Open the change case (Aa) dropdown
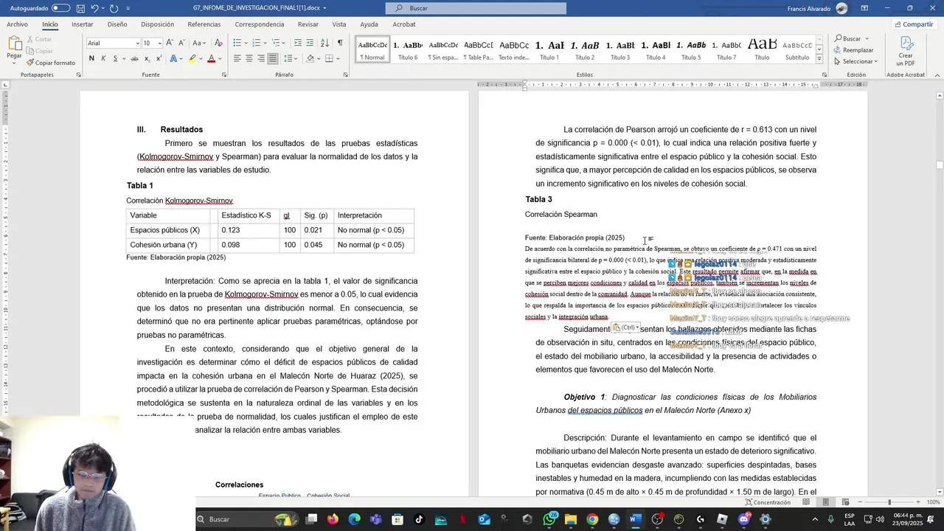 click(199, 43)
